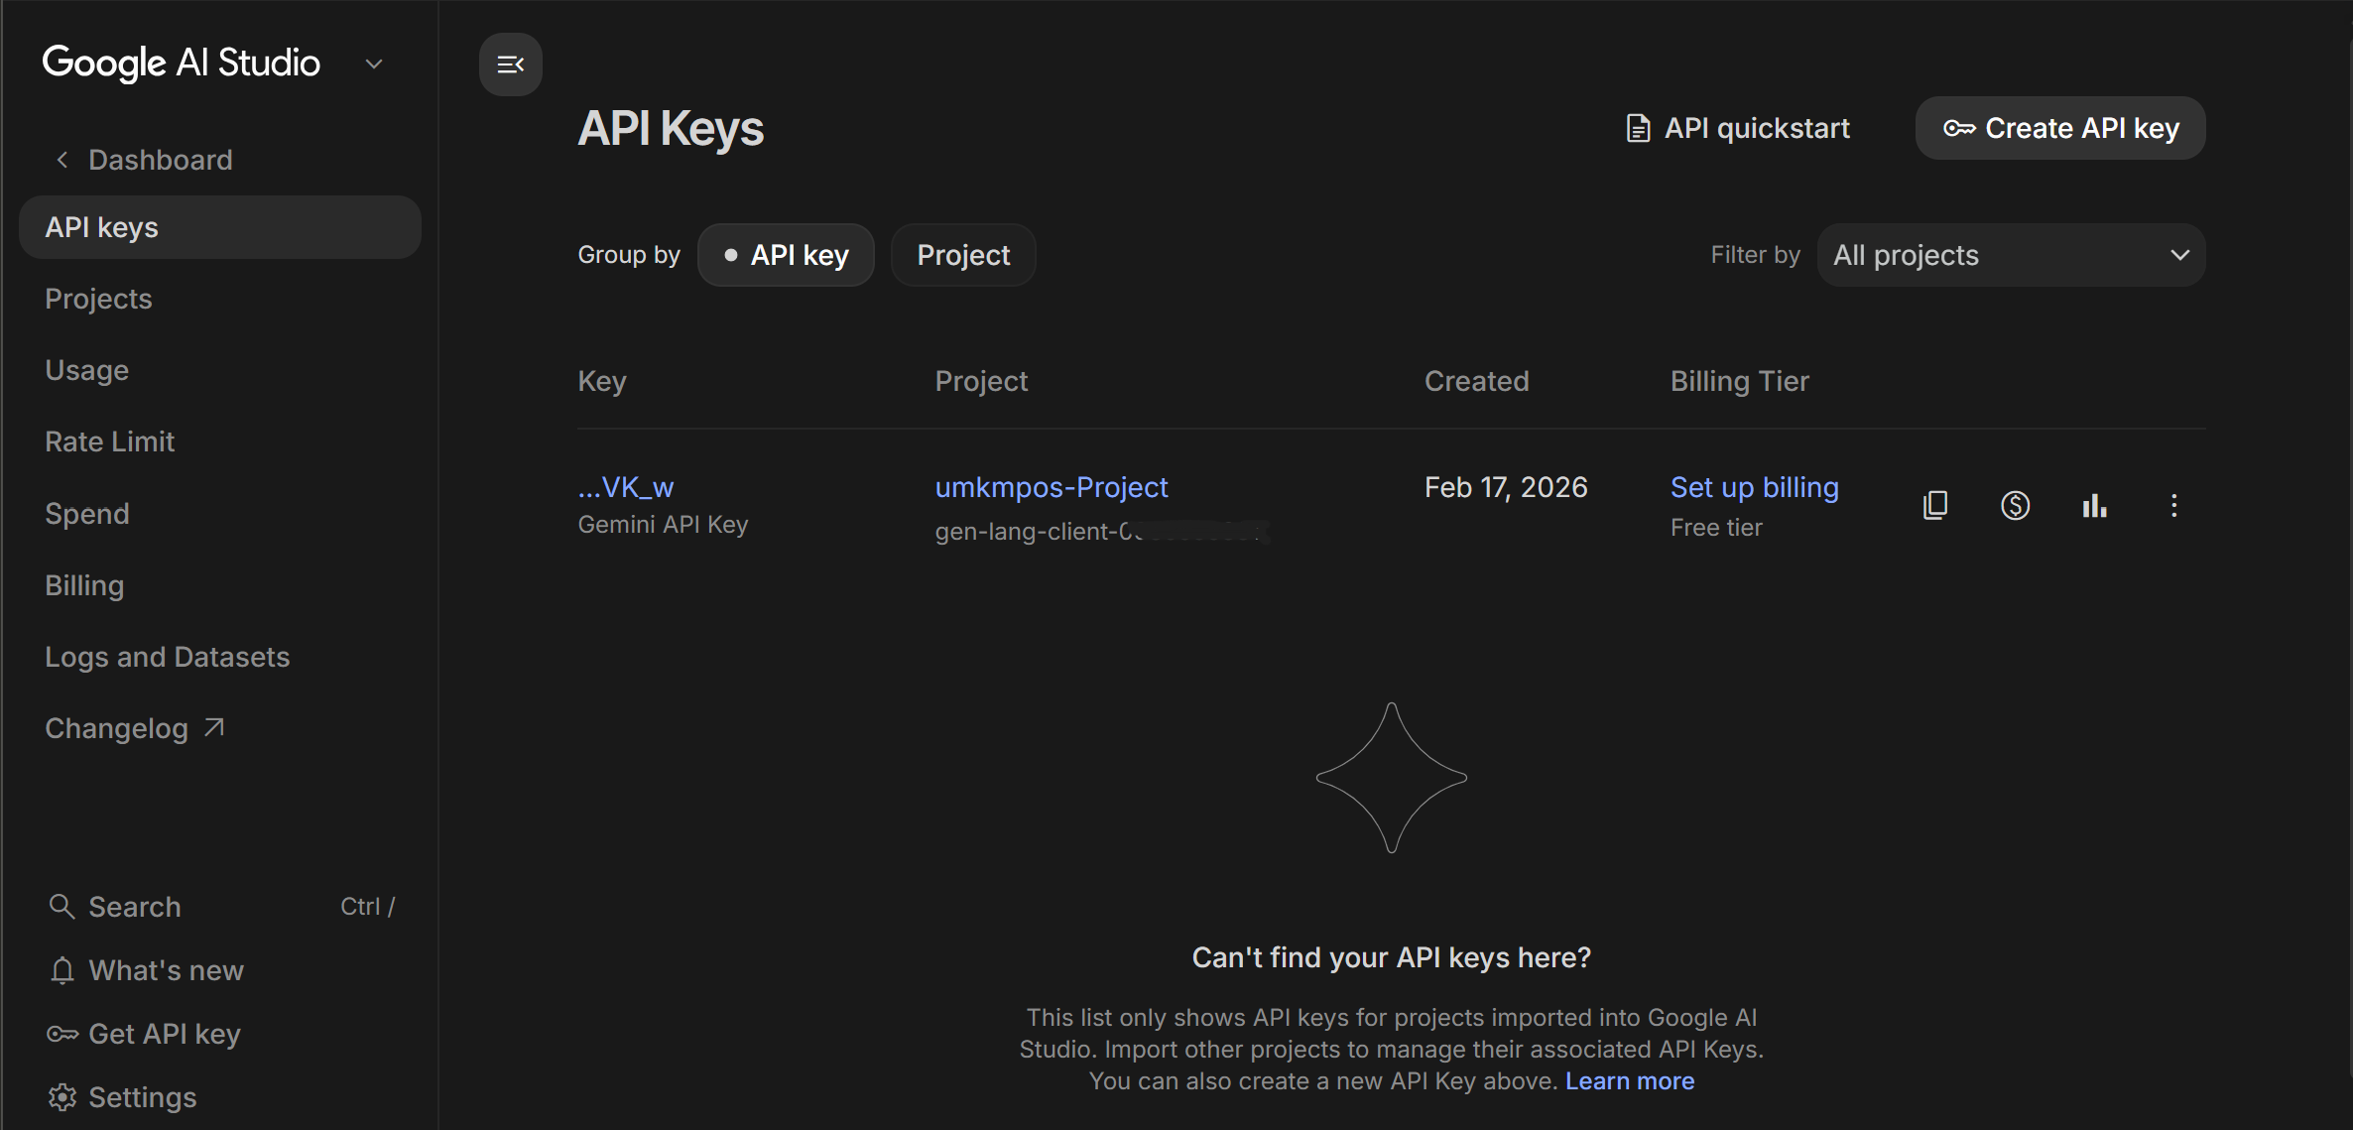
Task: Open Billing in the sidebar
Action: point(84,585)
